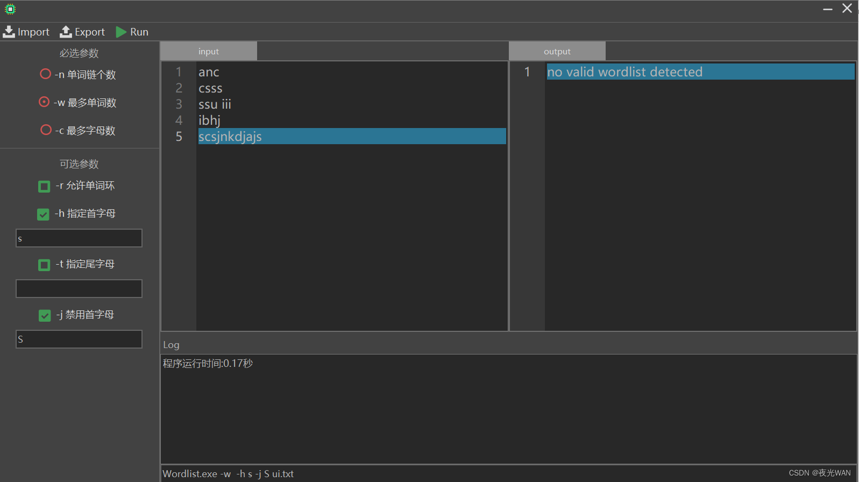This screenshot has height=482, width=859.
Task: Enable the -t 指定尾字母 checkbox
Action: (44, 265)
